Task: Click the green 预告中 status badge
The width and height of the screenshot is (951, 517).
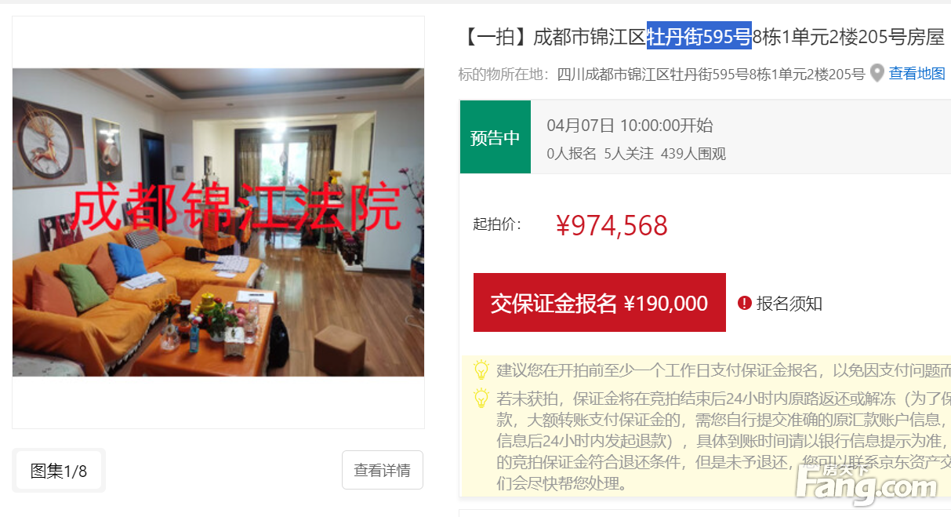Action: (495, 137)
